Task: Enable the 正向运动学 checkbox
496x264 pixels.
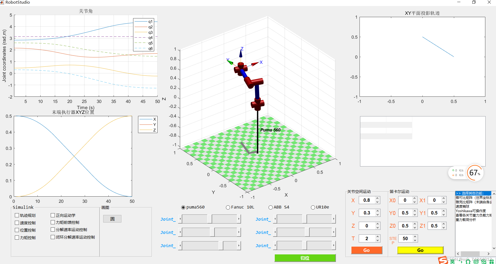Action: click(53, 215)
